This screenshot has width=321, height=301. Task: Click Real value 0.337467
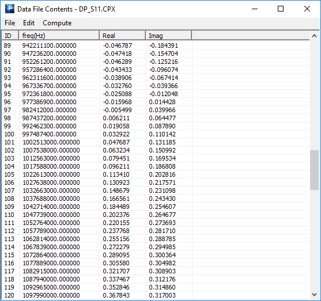pyautogui.click(x=116, y=279)
